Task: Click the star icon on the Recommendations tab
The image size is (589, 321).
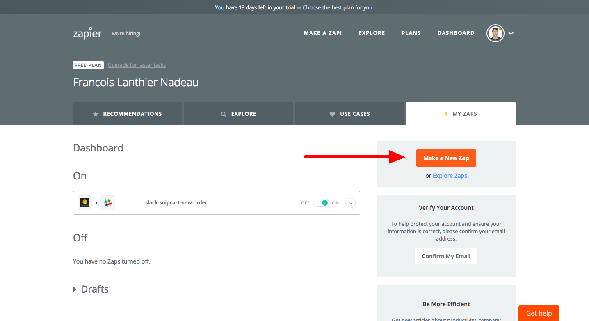Action: click(x=96, y=114)
